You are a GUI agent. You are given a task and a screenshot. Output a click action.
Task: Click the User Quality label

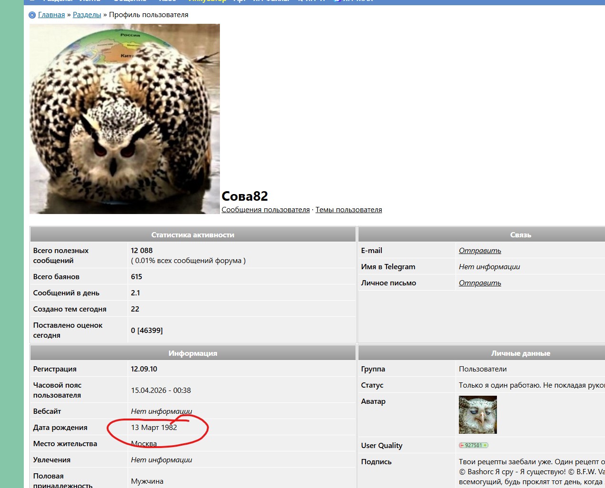[x=382, y=446]
